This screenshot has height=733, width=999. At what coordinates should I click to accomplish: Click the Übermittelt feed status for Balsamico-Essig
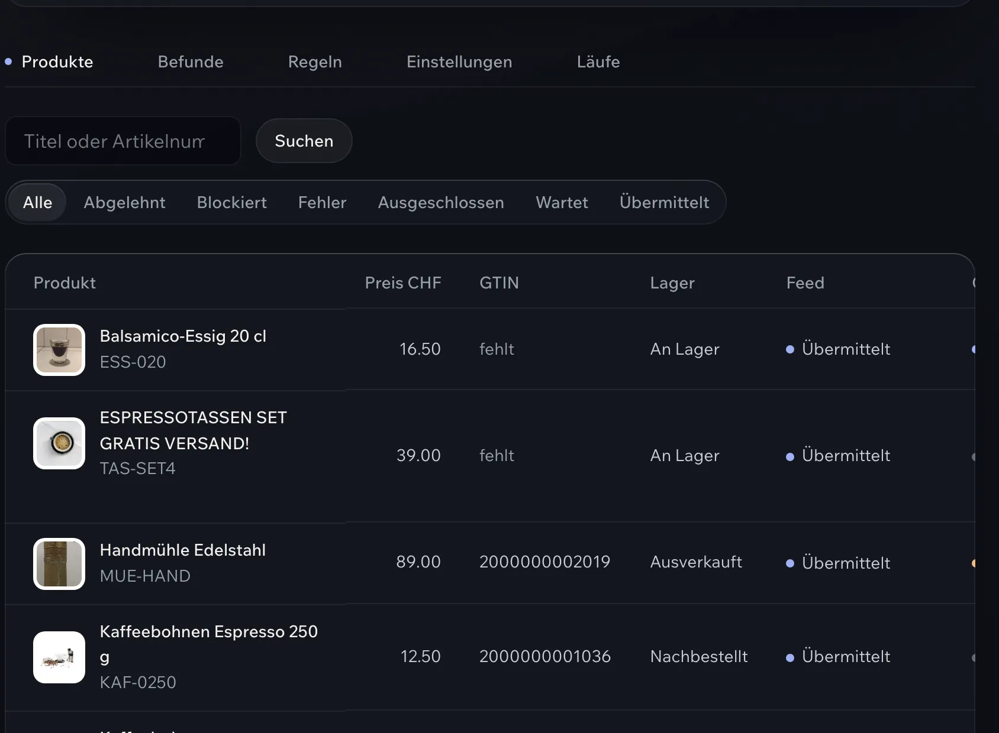tap(838, 349)
